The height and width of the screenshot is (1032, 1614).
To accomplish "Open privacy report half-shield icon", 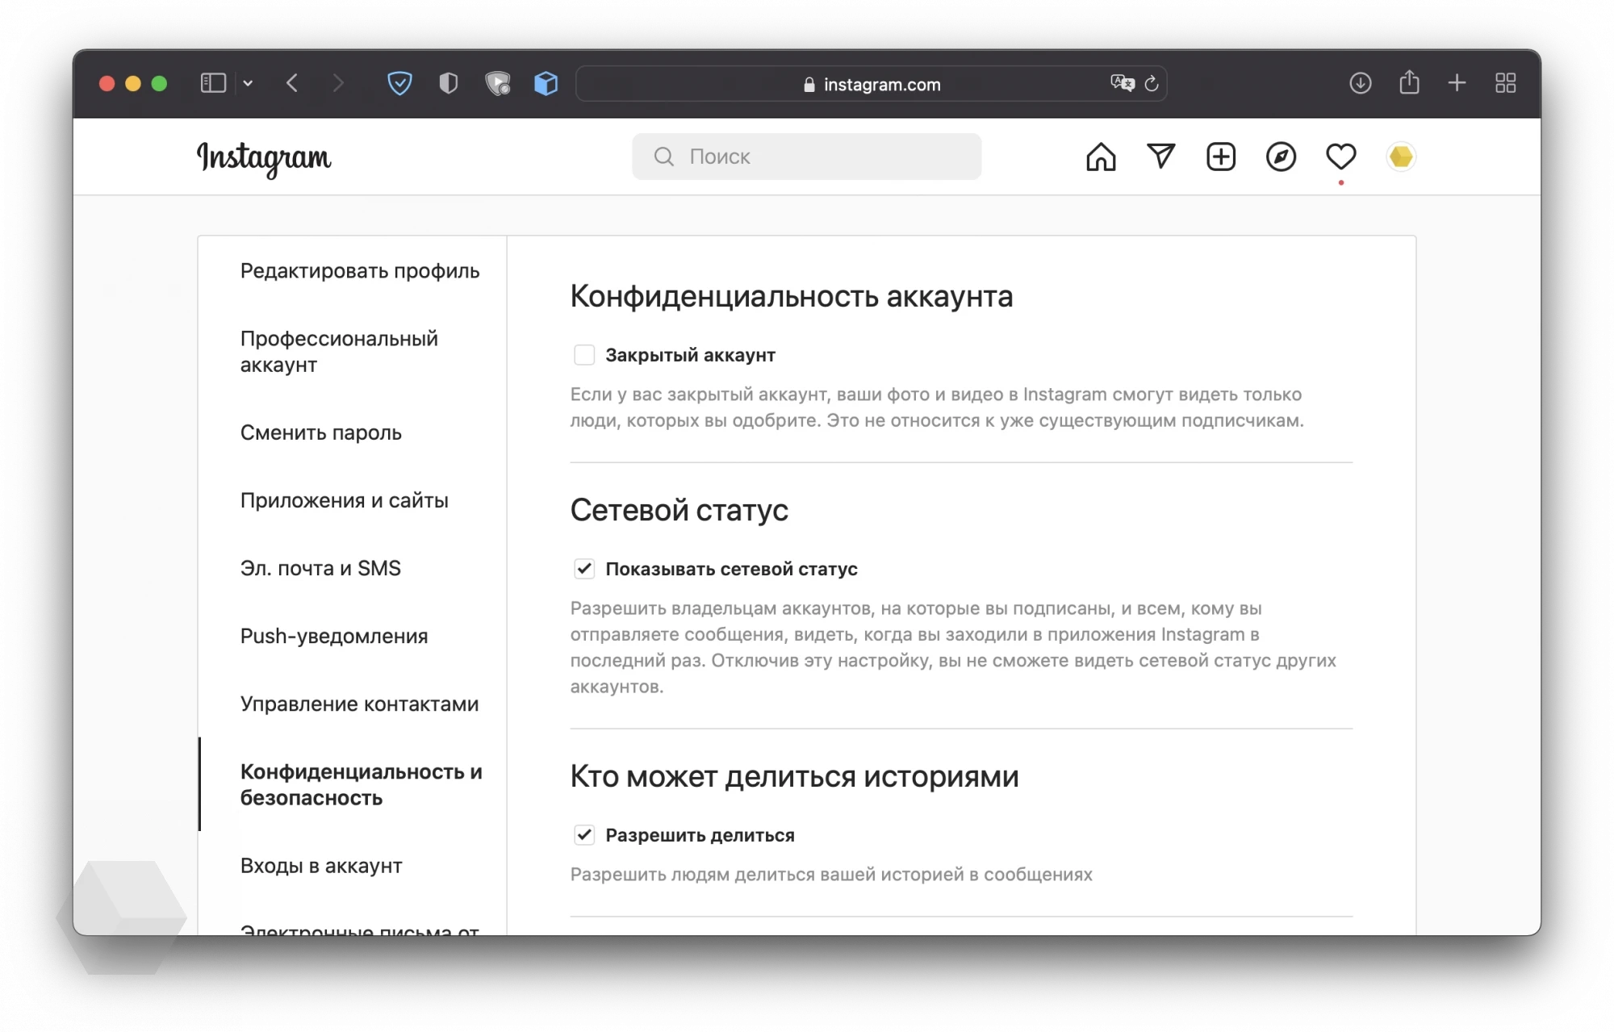I will (x=449, y=83).
